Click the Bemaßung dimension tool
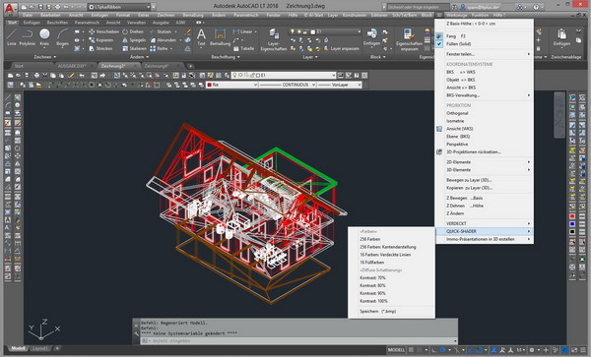This screenshot has height=357, width=591. coord(220,37)
